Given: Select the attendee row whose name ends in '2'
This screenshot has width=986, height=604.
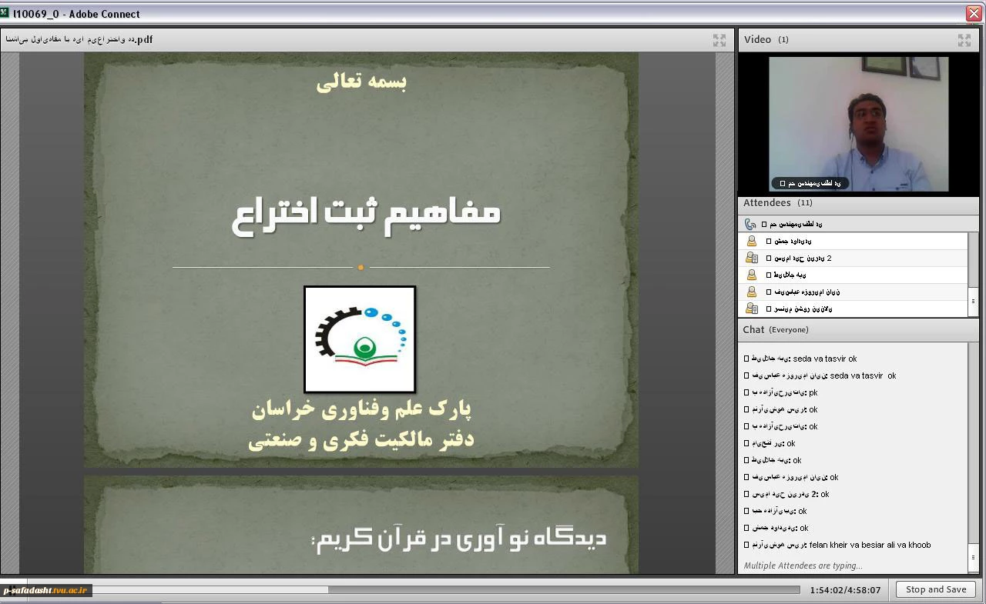Looking at the screenshot, I should [853, 259].
